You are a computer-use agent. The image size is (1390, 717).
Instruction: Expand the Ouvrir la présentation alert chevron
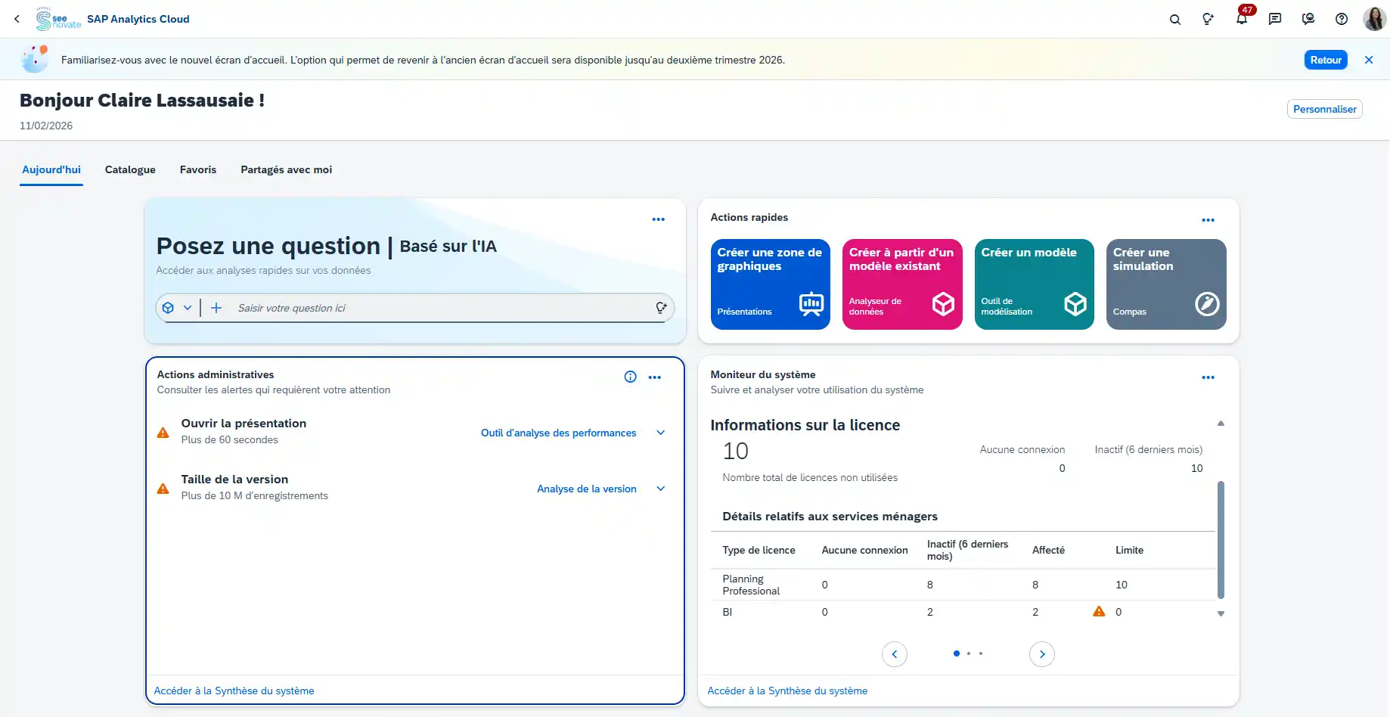(660, 433)
